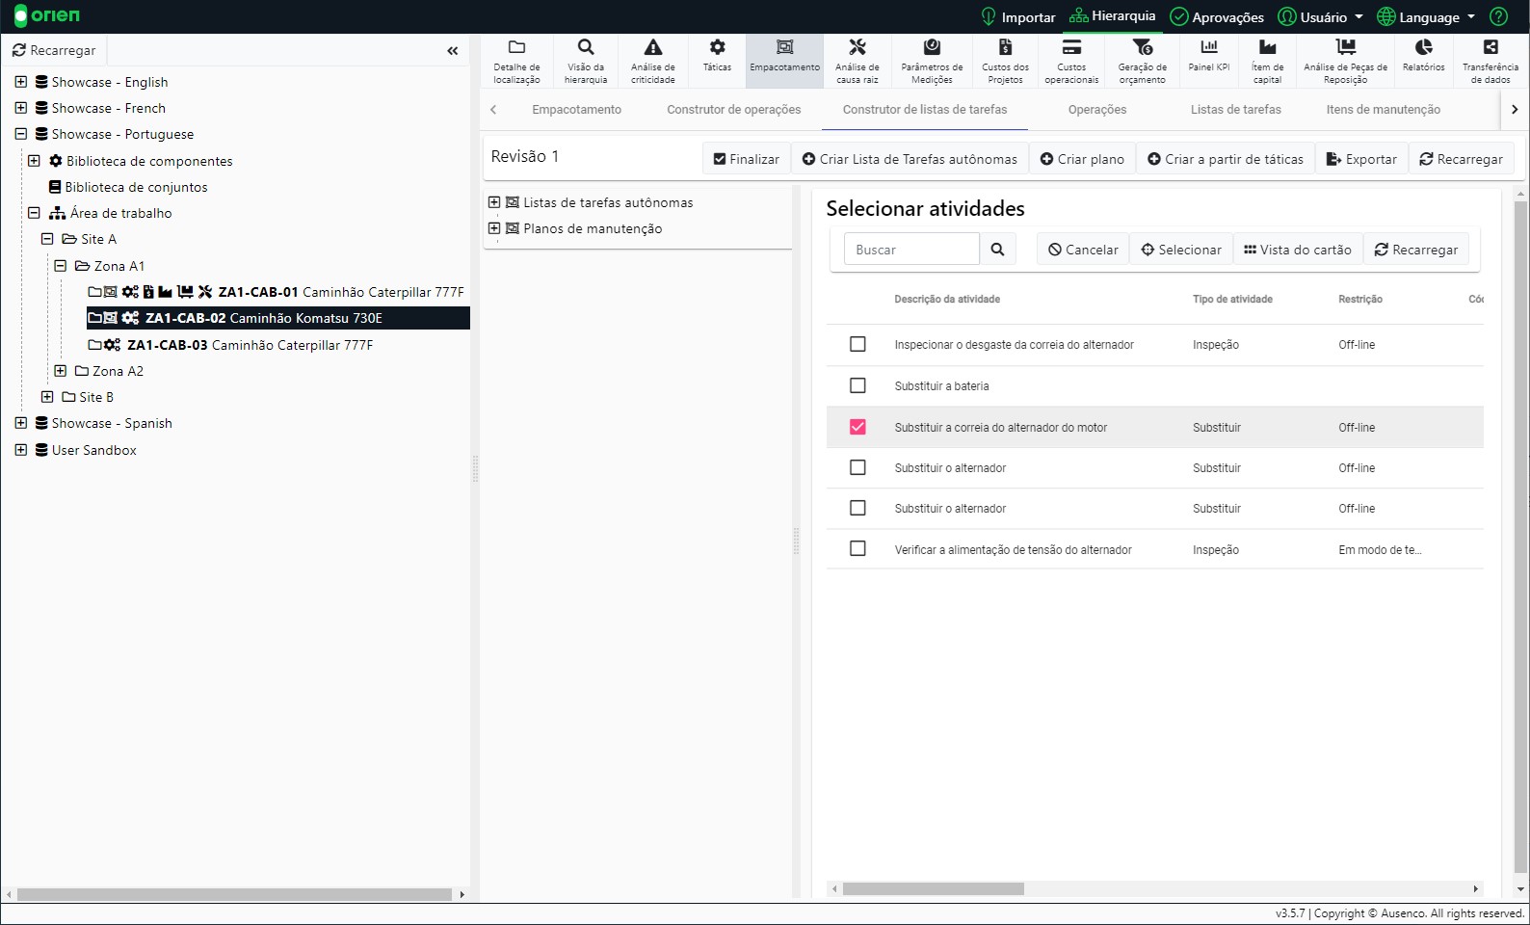This screenshot has width=1530, height=925.
Task: Open the Language dropdown menu
Action: pyautogui.click(x=1426, y=16)
